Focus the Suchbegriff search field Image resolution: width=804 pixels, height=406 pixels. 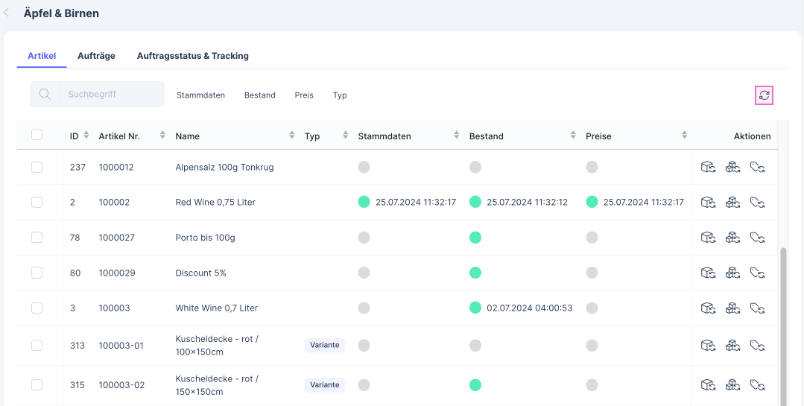[x=112, y=95]
